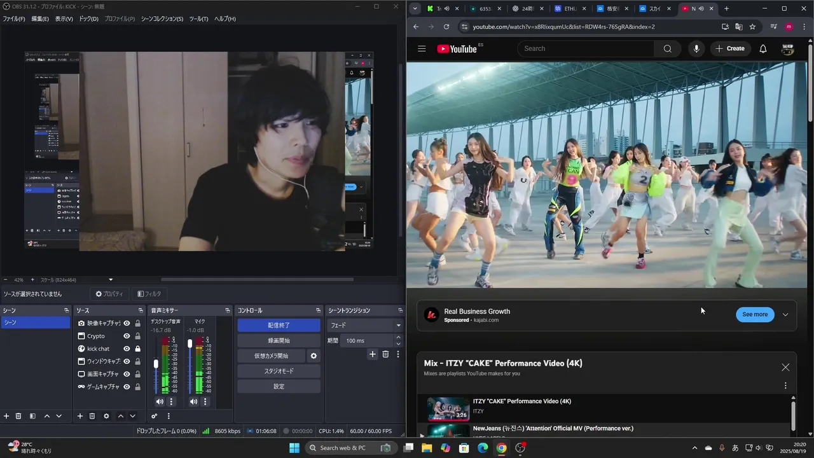Screen dimensions: 814x458
Task: Open Microsoft Edge from the taskbar
Action: (x=483, y=448)
